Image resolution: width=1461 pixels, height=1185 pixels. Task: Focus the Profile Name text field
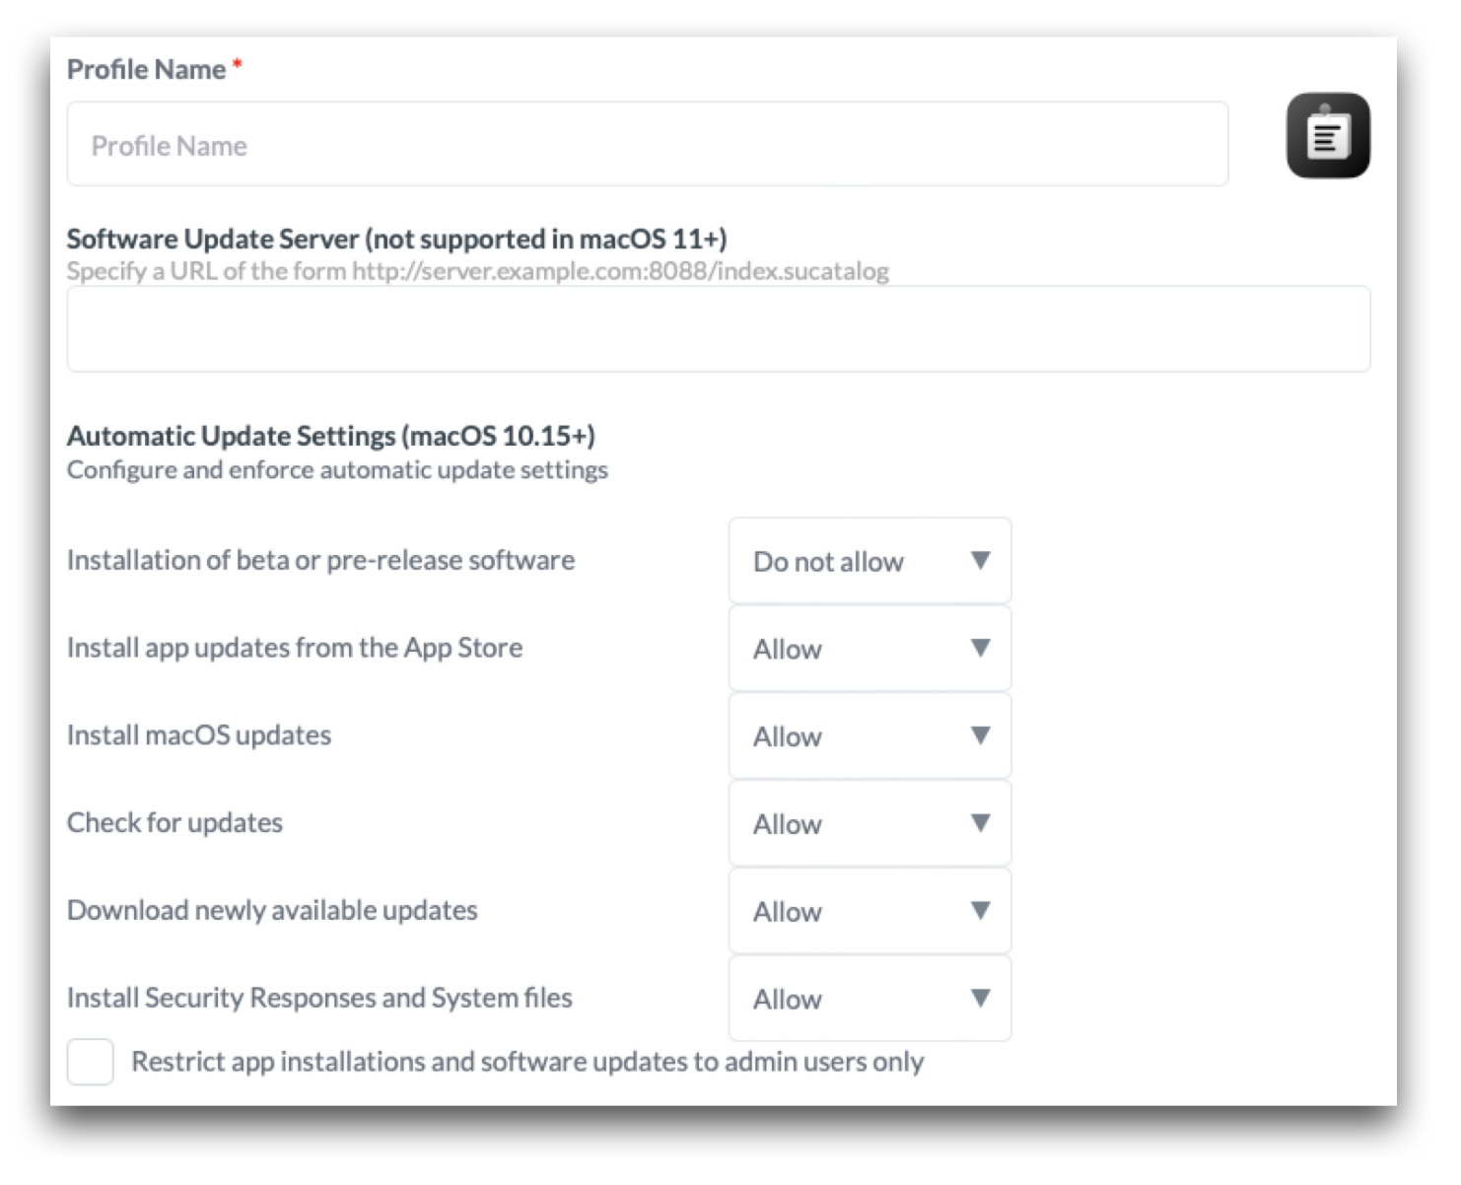pos(647,145)
